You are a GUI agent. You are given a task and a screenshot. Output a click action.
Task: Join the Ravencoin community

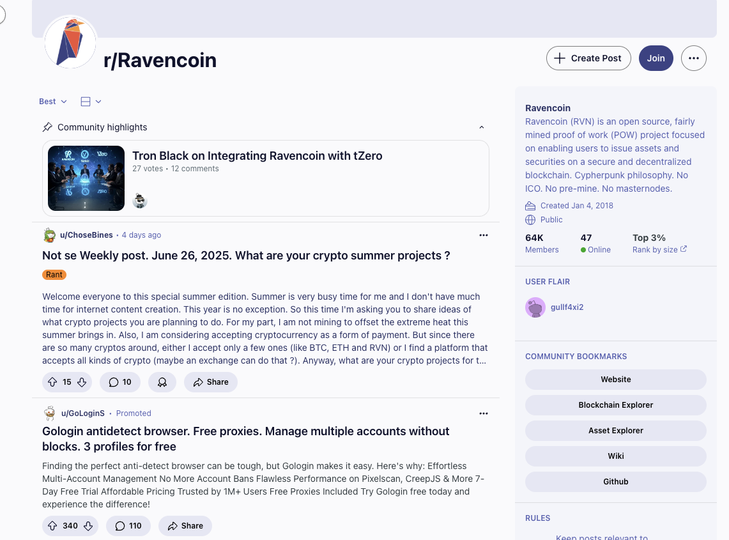coord(656,58)
